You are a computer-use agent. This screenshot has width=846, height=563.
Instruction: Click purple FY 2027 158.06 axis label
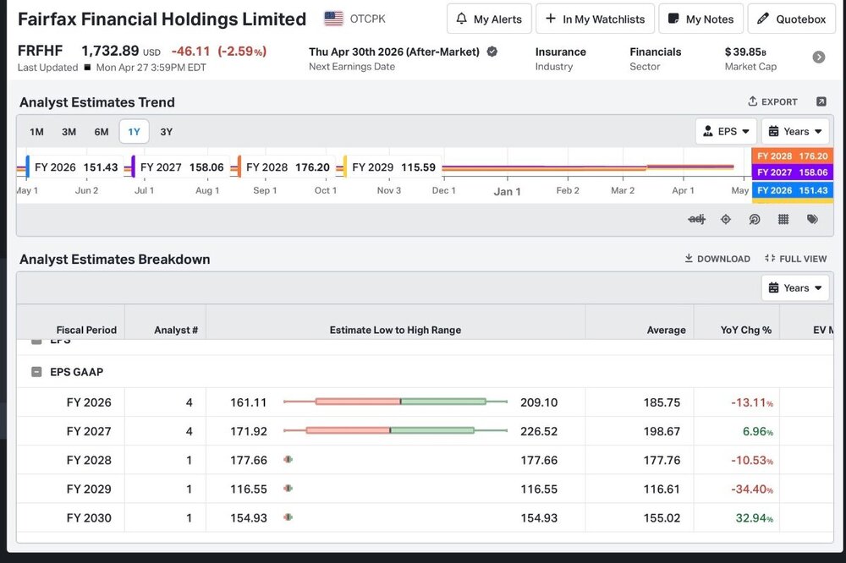[x=793, y=172]
